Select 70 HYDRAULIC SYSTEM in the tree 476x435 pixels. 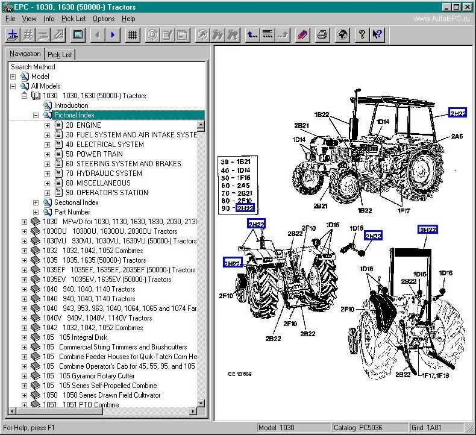(104, 174)
